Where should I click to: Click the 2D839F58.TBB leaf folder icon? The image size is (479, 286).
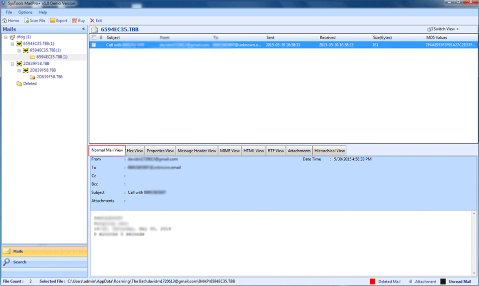pos(32,77)
